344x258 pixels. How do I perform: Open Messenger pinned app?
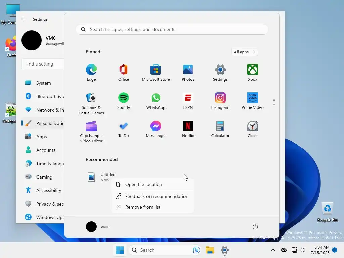(156, 129)
